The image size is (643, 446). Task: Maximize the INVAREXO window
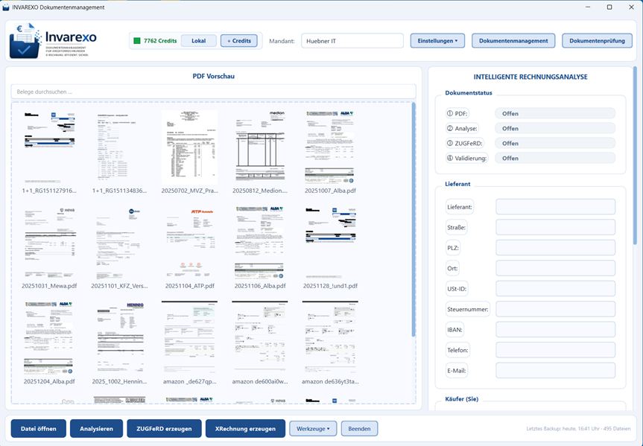pyautogui.click(x=609, y=7)
